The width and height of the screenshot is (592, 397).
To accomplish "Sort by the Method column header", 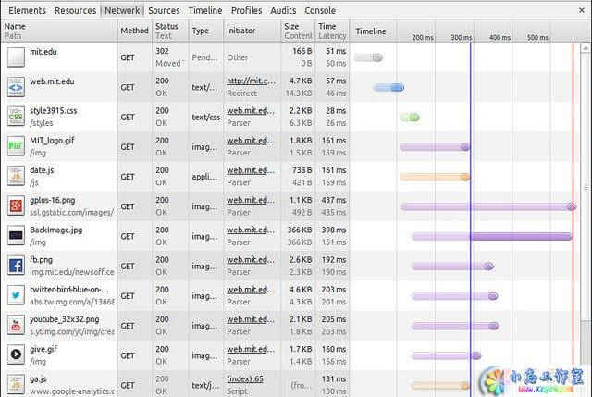I will click(x=134, y=31).
